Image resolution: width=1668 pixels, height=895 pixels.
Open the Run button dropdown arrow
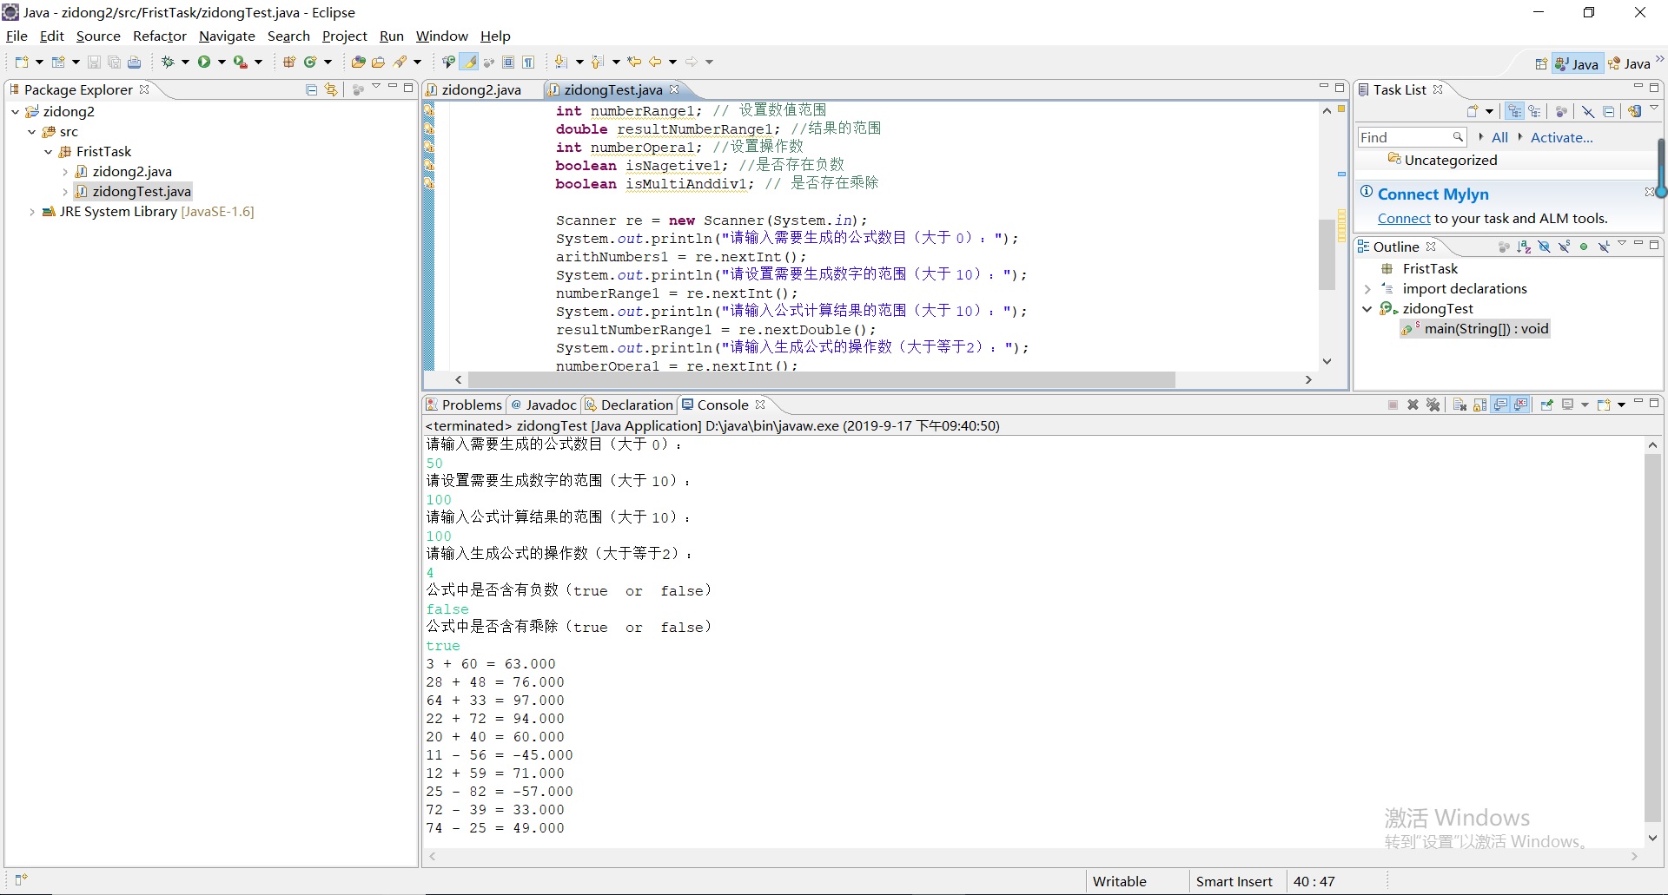[x=222, y=62]
